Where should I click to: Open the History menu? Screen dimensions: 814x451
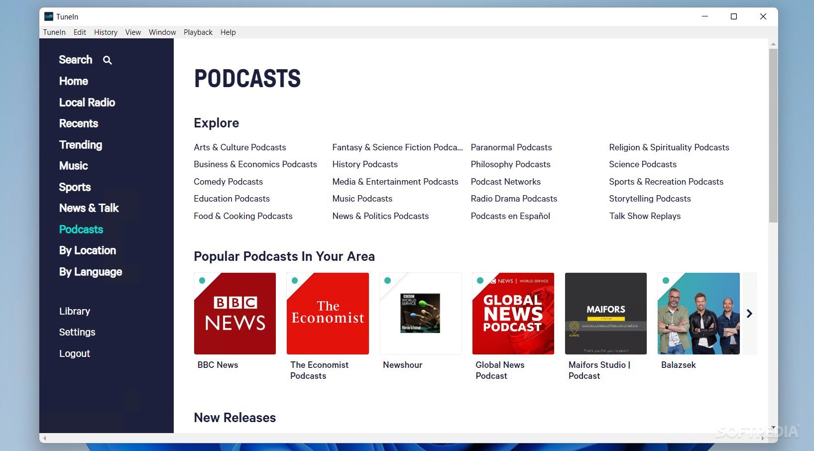click(x=106, y=32)
